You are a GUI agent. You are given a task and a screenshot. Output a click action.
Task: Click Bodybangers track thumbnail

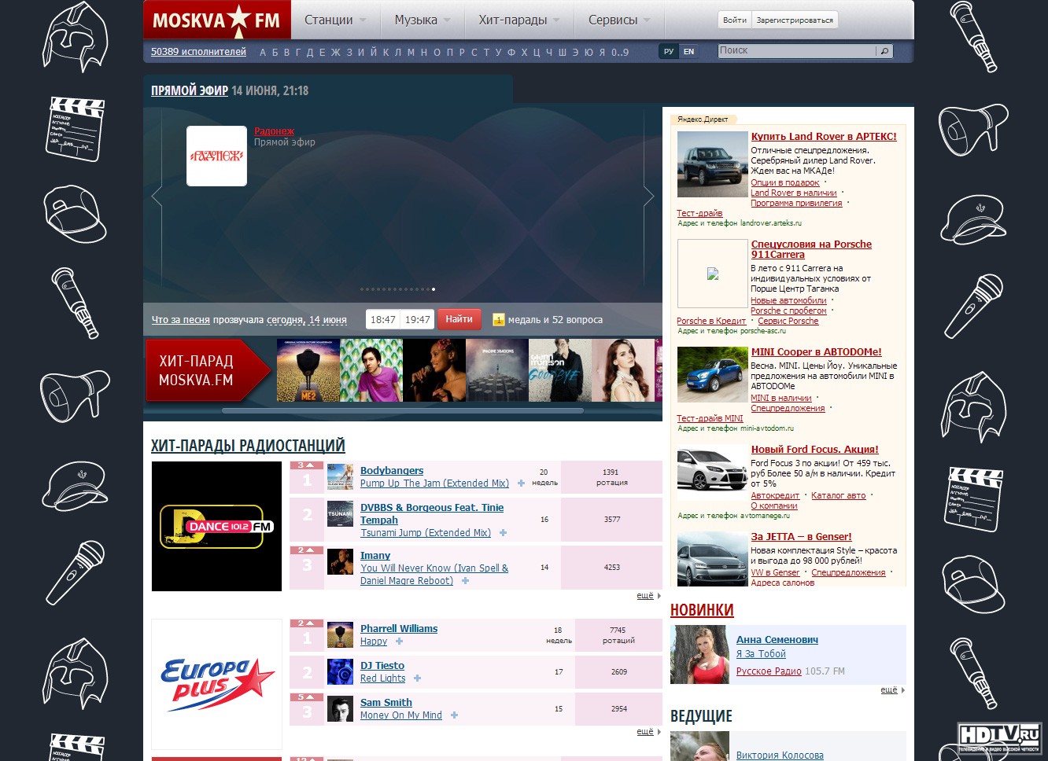(340, 477)
